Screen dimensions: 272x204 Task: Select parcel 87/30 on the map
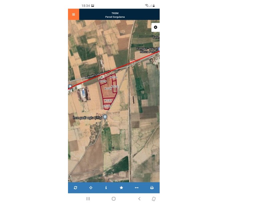click(114, 77)
